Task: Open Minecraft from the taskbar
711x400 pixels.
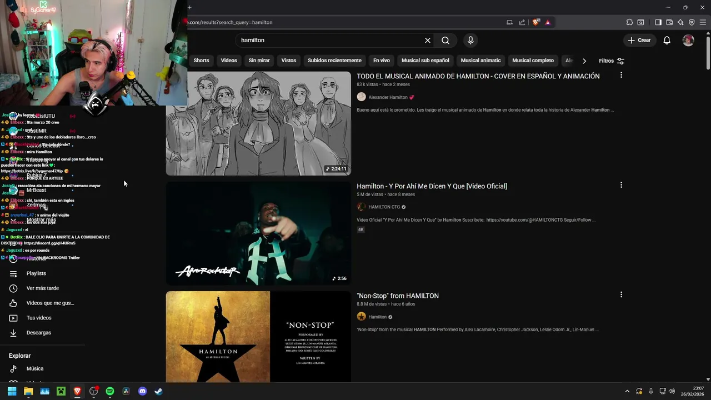Action: pos(61,391)
